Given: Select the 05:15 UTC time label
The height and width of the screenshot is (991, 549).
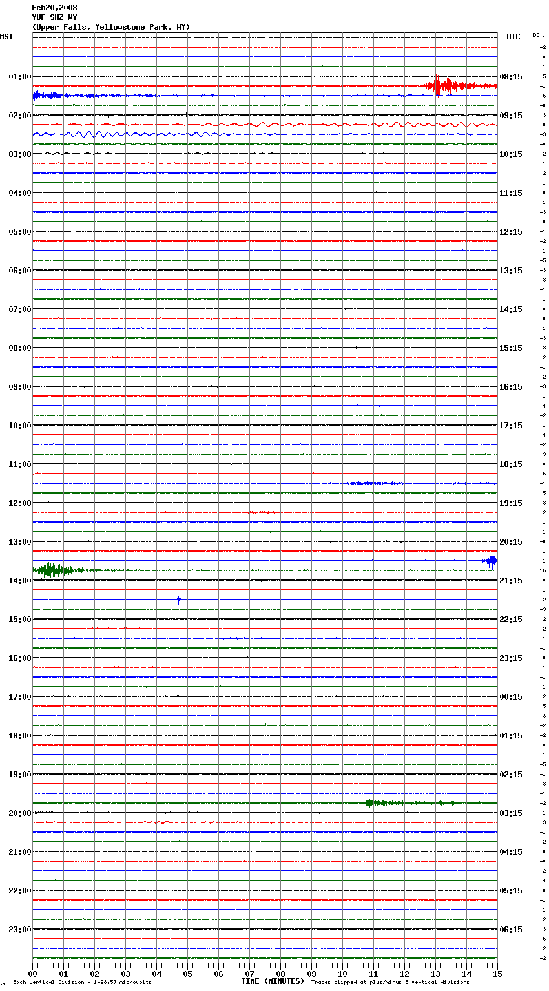Looking at the screenshot, I should point(511,891).
